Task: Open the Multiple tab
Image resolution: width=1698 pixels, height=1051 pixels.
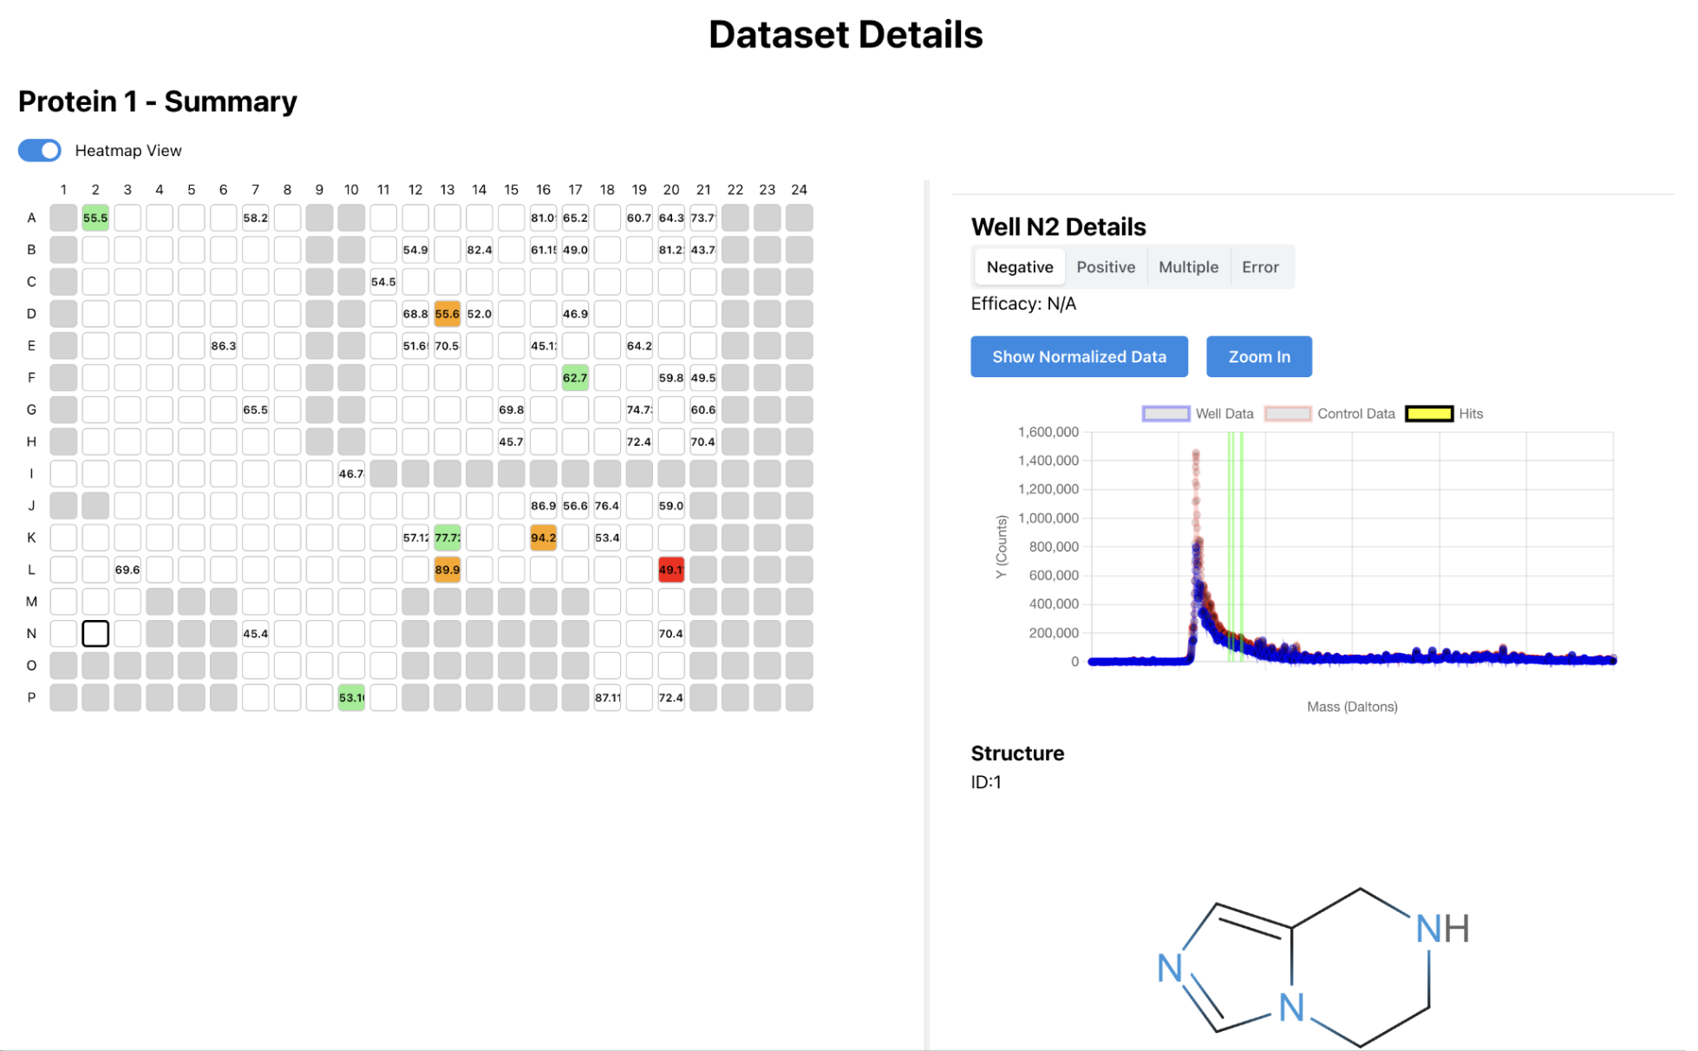Action: click(1188, 266)
